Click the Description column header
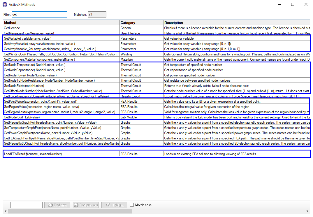 237,22
